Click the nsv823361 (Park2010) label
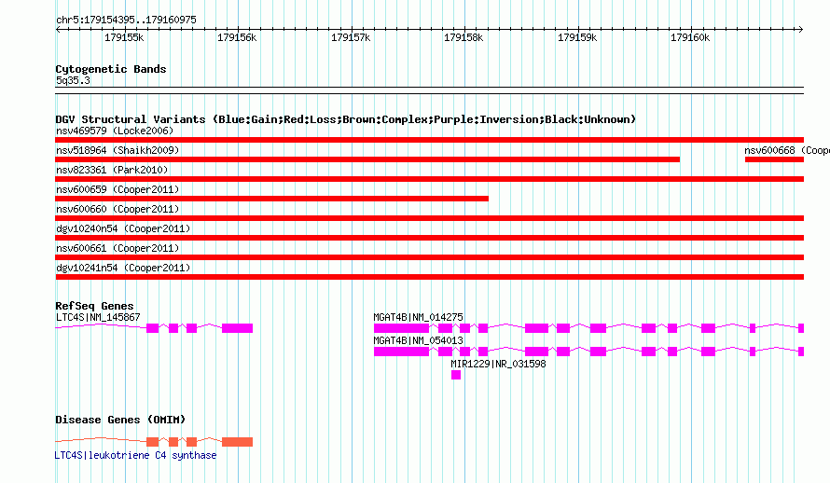The width and height of the screenshot is (830, 483). [112, 170]
